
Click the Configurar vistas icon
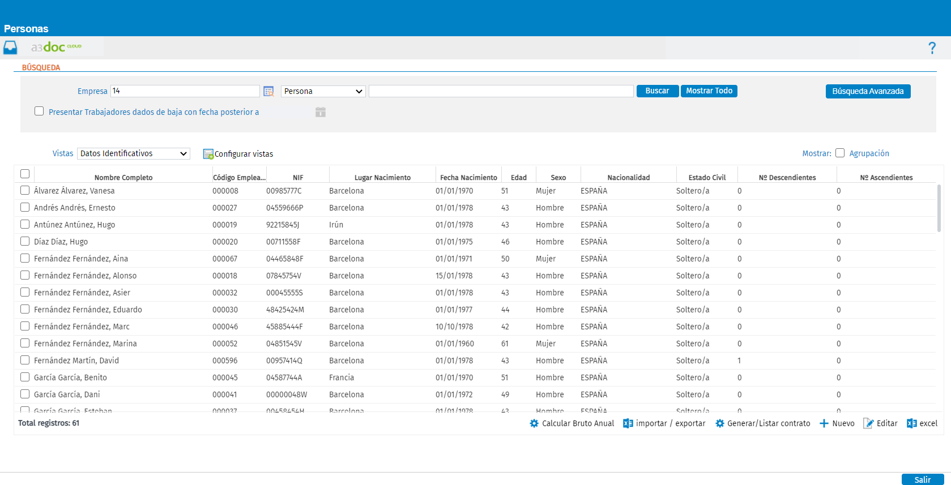click(x=208, y=154)
